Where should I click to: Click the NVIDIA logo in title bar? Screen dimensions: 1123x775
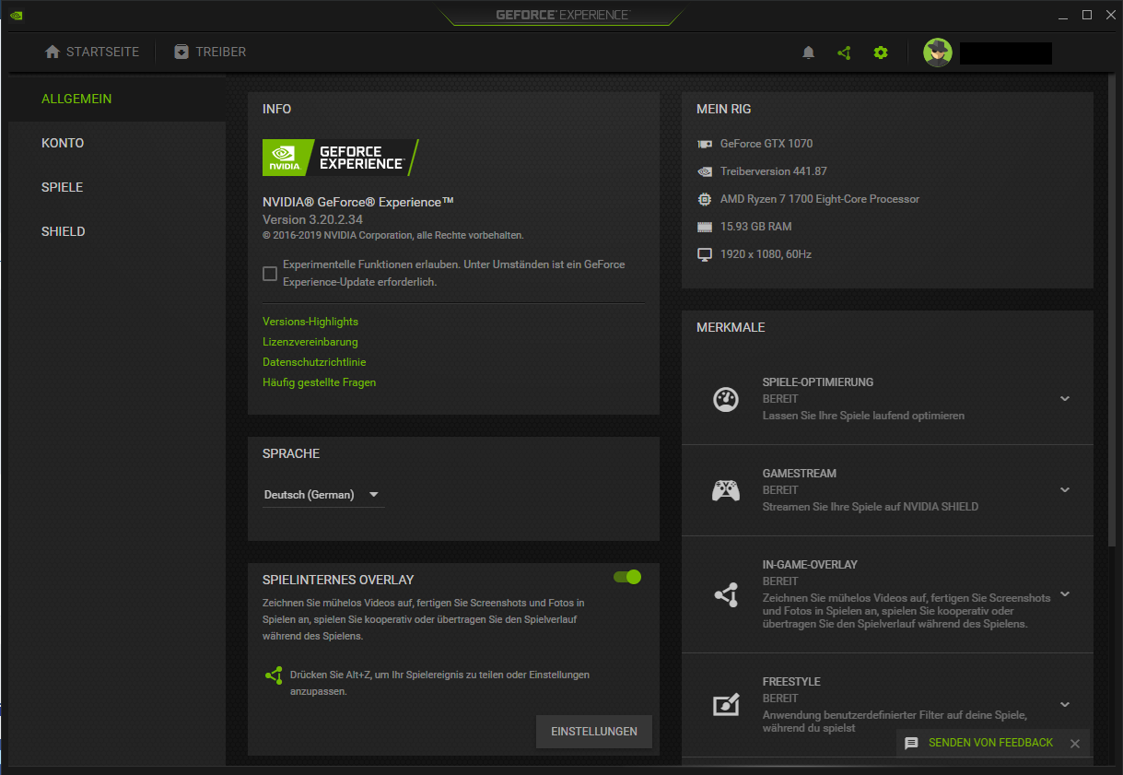(x=17, y=15)
